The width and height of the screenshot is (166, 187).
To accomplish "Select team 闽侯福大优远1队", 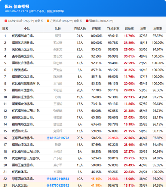I will pos(23,49).
